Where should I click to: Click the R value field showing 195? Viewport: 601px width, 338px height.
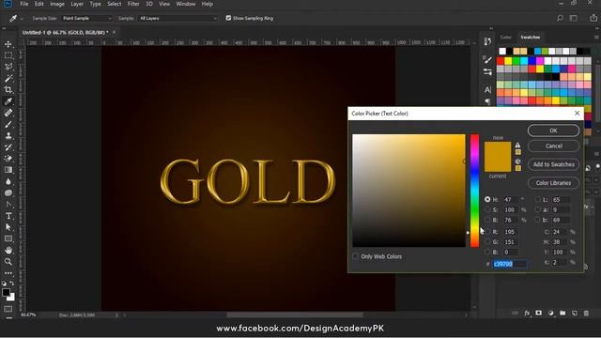[x=510, y=232]
